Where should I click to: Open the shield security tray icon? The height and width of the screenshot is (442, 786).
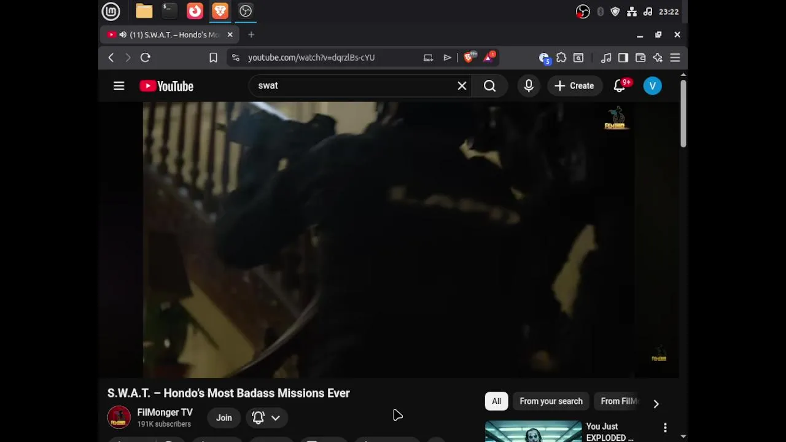pos(615,12)
